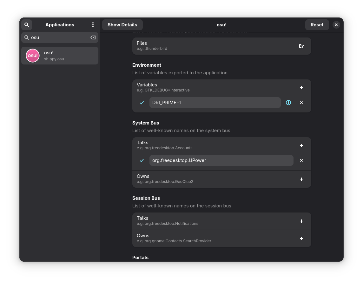
Task: Open the folder picker in the Files row
Action: tap(301, 46)
